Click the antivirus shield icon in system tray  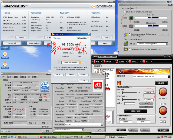click(162, 137)
